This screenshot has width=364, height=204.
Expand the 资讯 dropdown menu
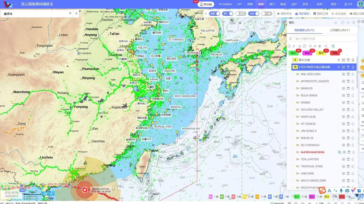[307, 4]
